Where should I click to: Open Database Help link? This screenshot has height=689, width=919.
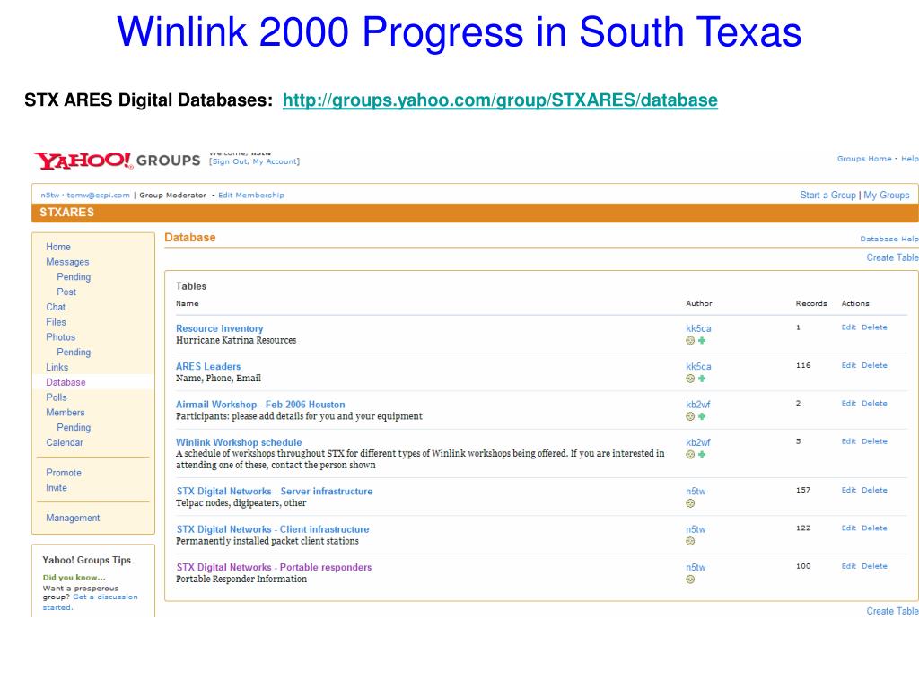[889, 239]
